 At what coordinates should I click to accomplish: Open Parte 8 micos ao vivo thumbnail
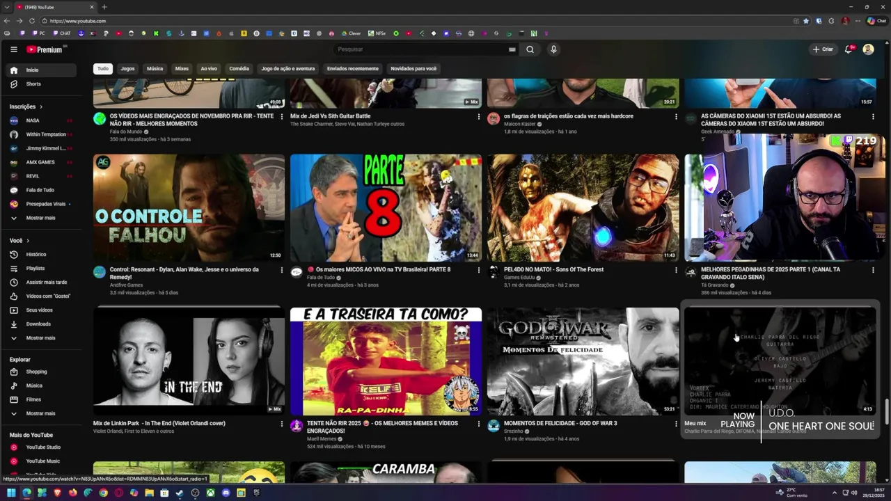(x=386, y=207)
